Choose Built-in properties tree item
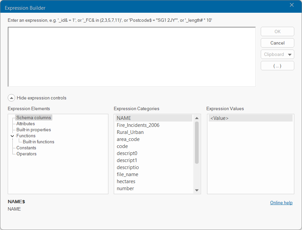 34,130
